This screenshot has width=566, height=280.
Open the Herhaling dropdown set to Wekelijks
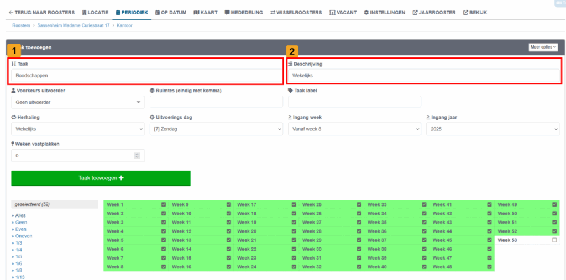coord(77,129)
